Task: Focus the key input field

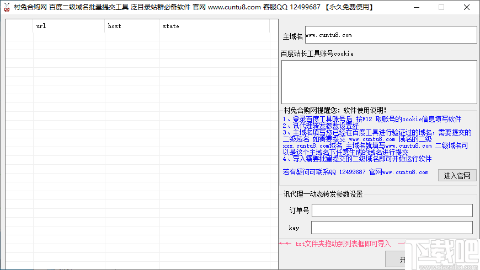Action: 392,228
